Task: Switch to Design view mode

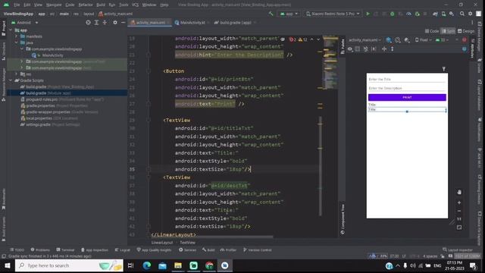Action: 466,31
